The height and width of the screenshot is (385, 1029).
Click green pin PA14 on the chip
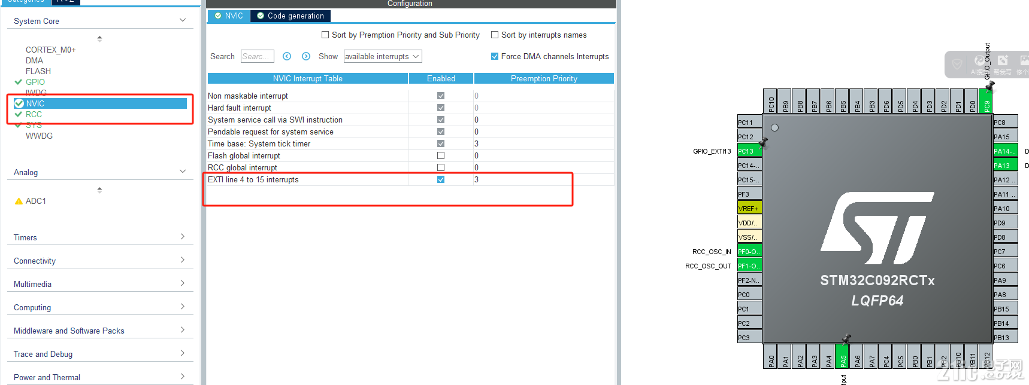point(1005,151)
